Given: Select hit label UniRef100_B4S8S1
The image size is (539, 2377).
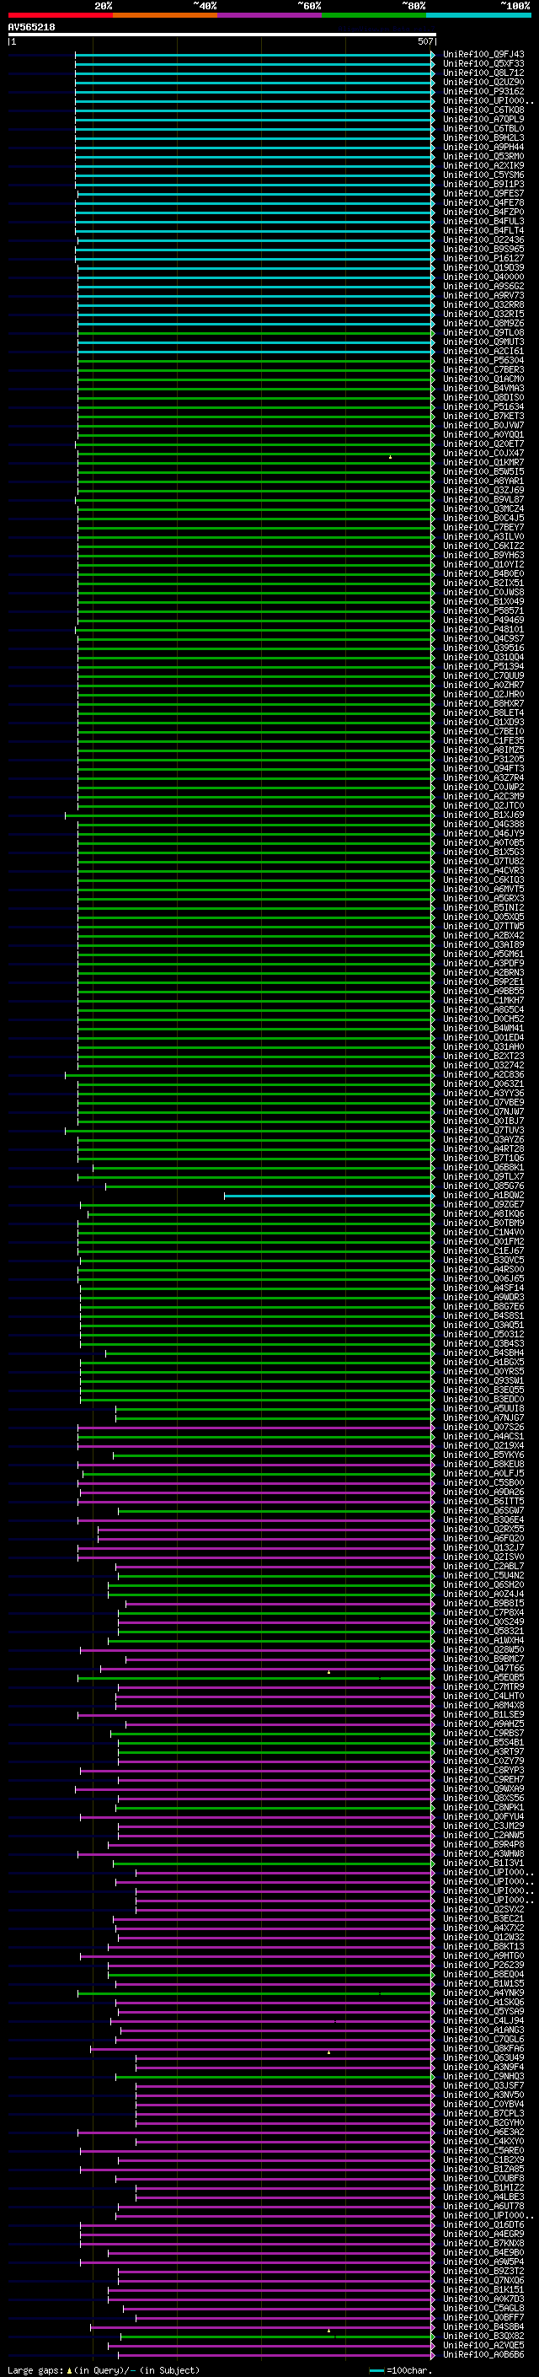Looking at the screenshot, I should point(483,1316).
